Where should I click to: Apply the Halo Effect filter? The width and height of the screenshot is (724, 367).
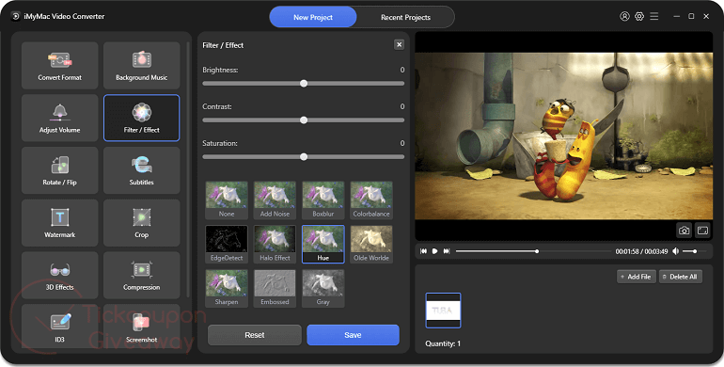point(275,244)
